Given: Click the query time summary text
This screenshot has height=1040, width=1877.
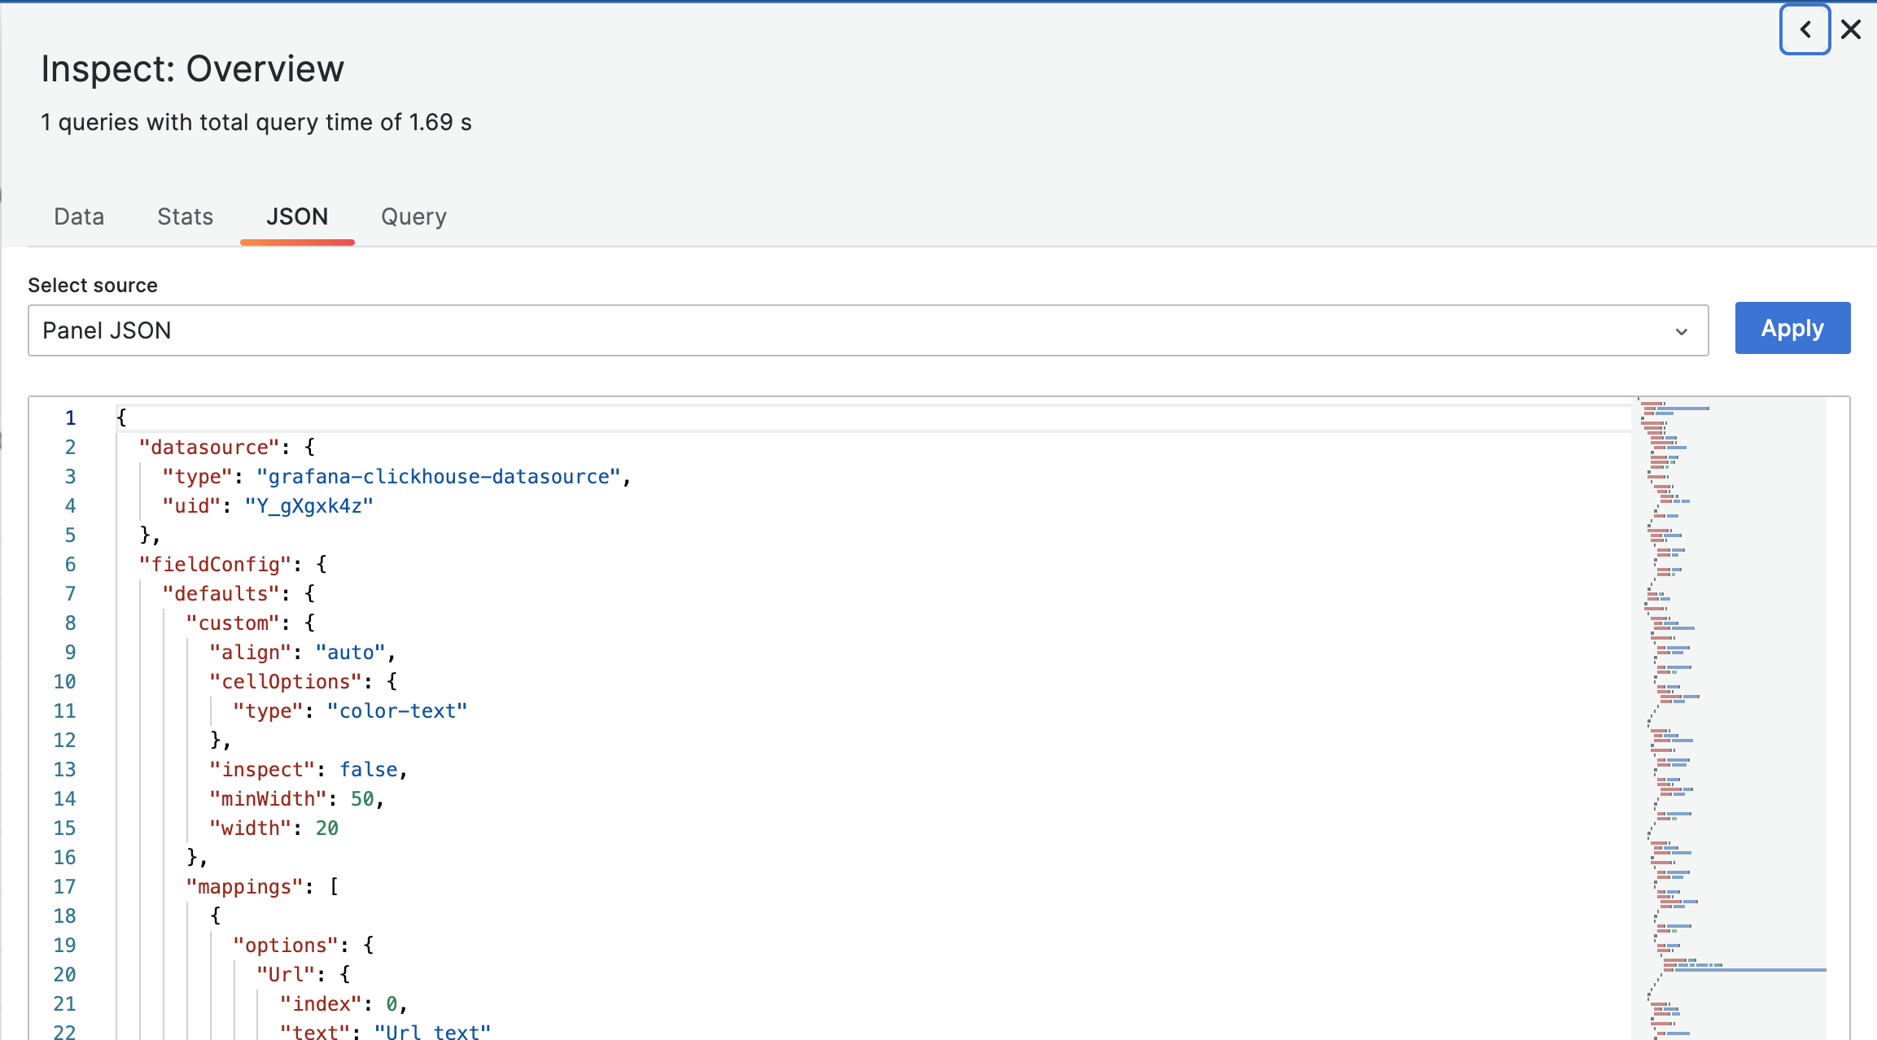Looking at the screenshot, I should pos(256,121).
